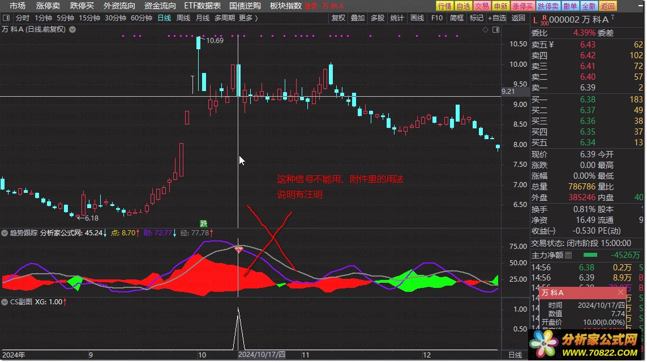
Task: Click the yellow 行情 button
Action: pos(444,6)
